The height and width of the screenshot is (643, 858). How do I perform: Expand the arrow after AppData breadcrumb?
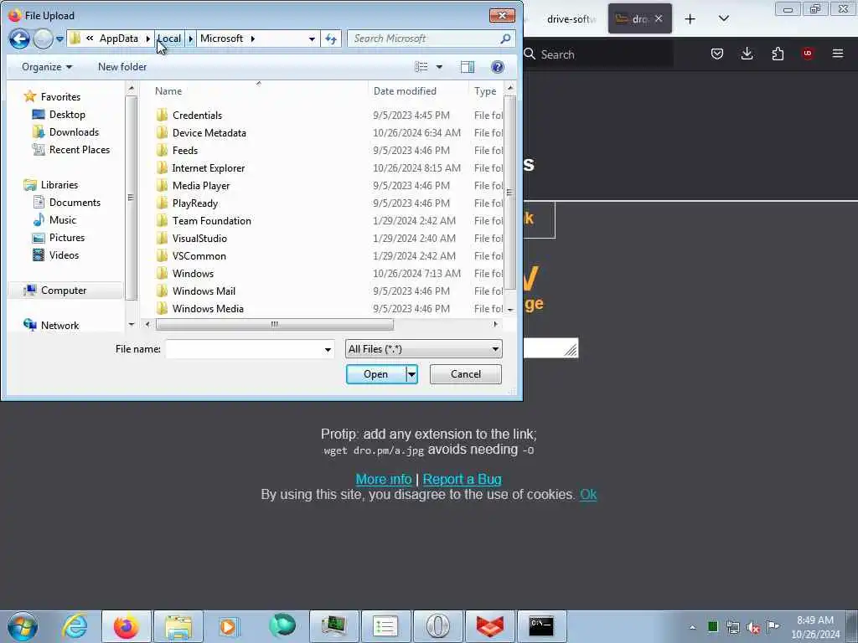[147, 39]
